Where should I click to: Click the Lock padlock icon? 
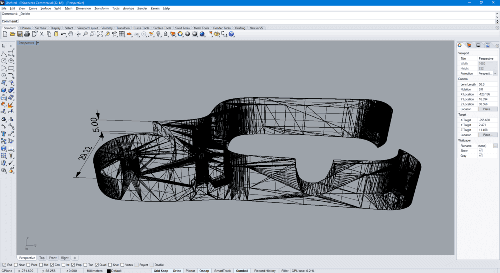click(166, 34)
